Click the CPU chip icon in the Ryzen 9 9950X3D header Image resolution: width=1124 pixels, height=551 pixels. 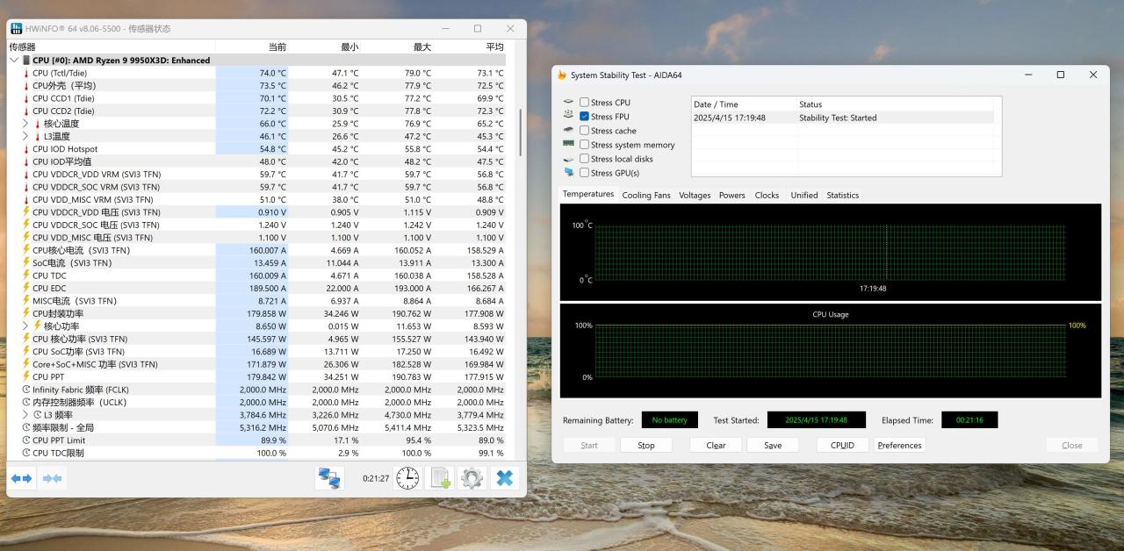click(26, 61)
